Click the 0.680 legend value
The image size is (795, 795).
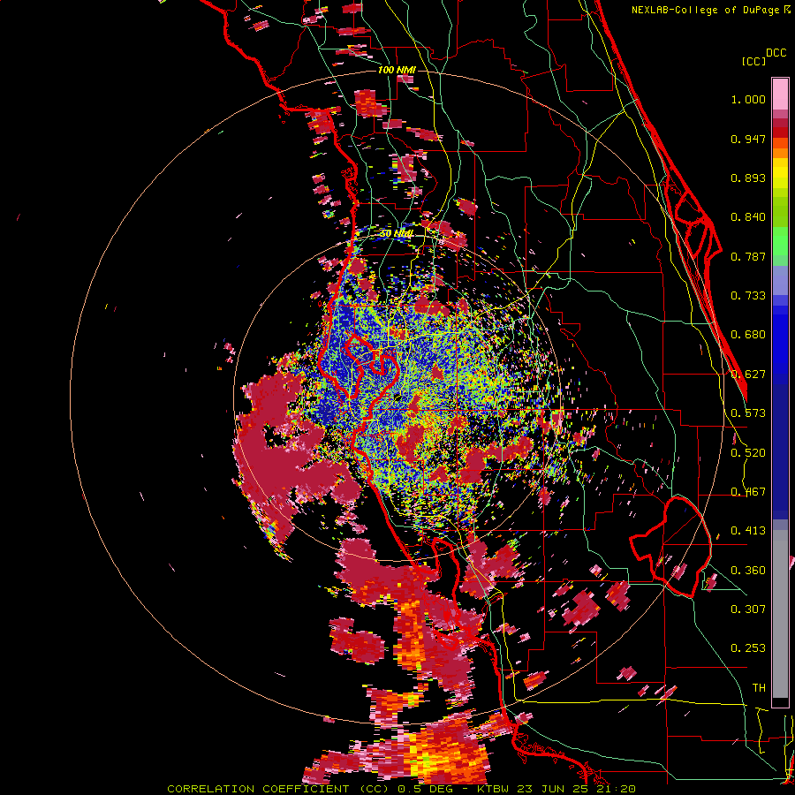748,335
